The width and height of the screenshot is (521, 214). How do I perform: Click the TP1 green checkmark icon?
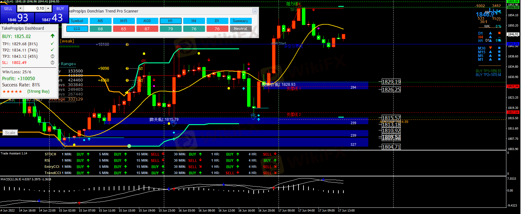[x=52, y=44]
